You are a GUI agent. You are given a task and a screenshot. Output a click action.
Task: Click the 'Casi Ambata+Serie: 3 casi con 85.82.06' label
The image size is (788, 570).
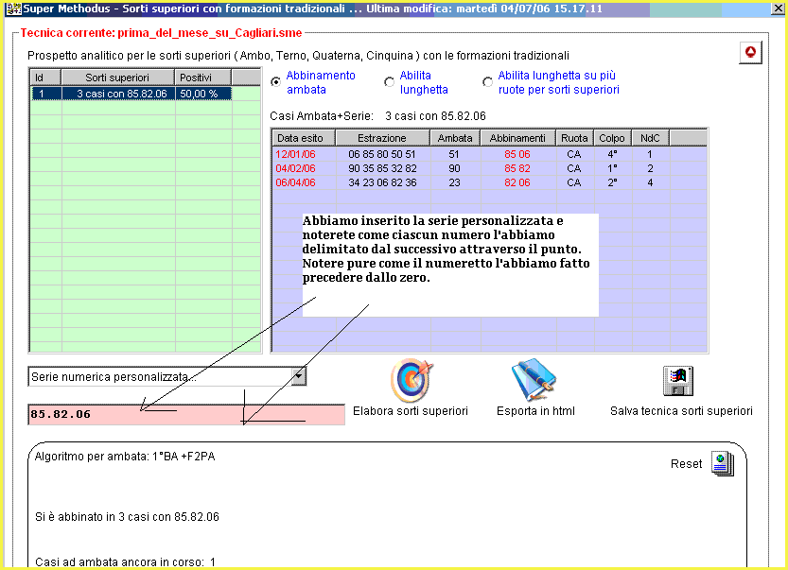(378, 116)
